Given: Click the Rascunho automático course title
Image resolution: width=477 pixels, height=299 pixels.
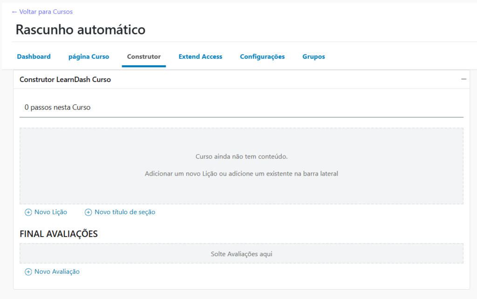Looking at the screenshot, I should [x=81, y=30].
